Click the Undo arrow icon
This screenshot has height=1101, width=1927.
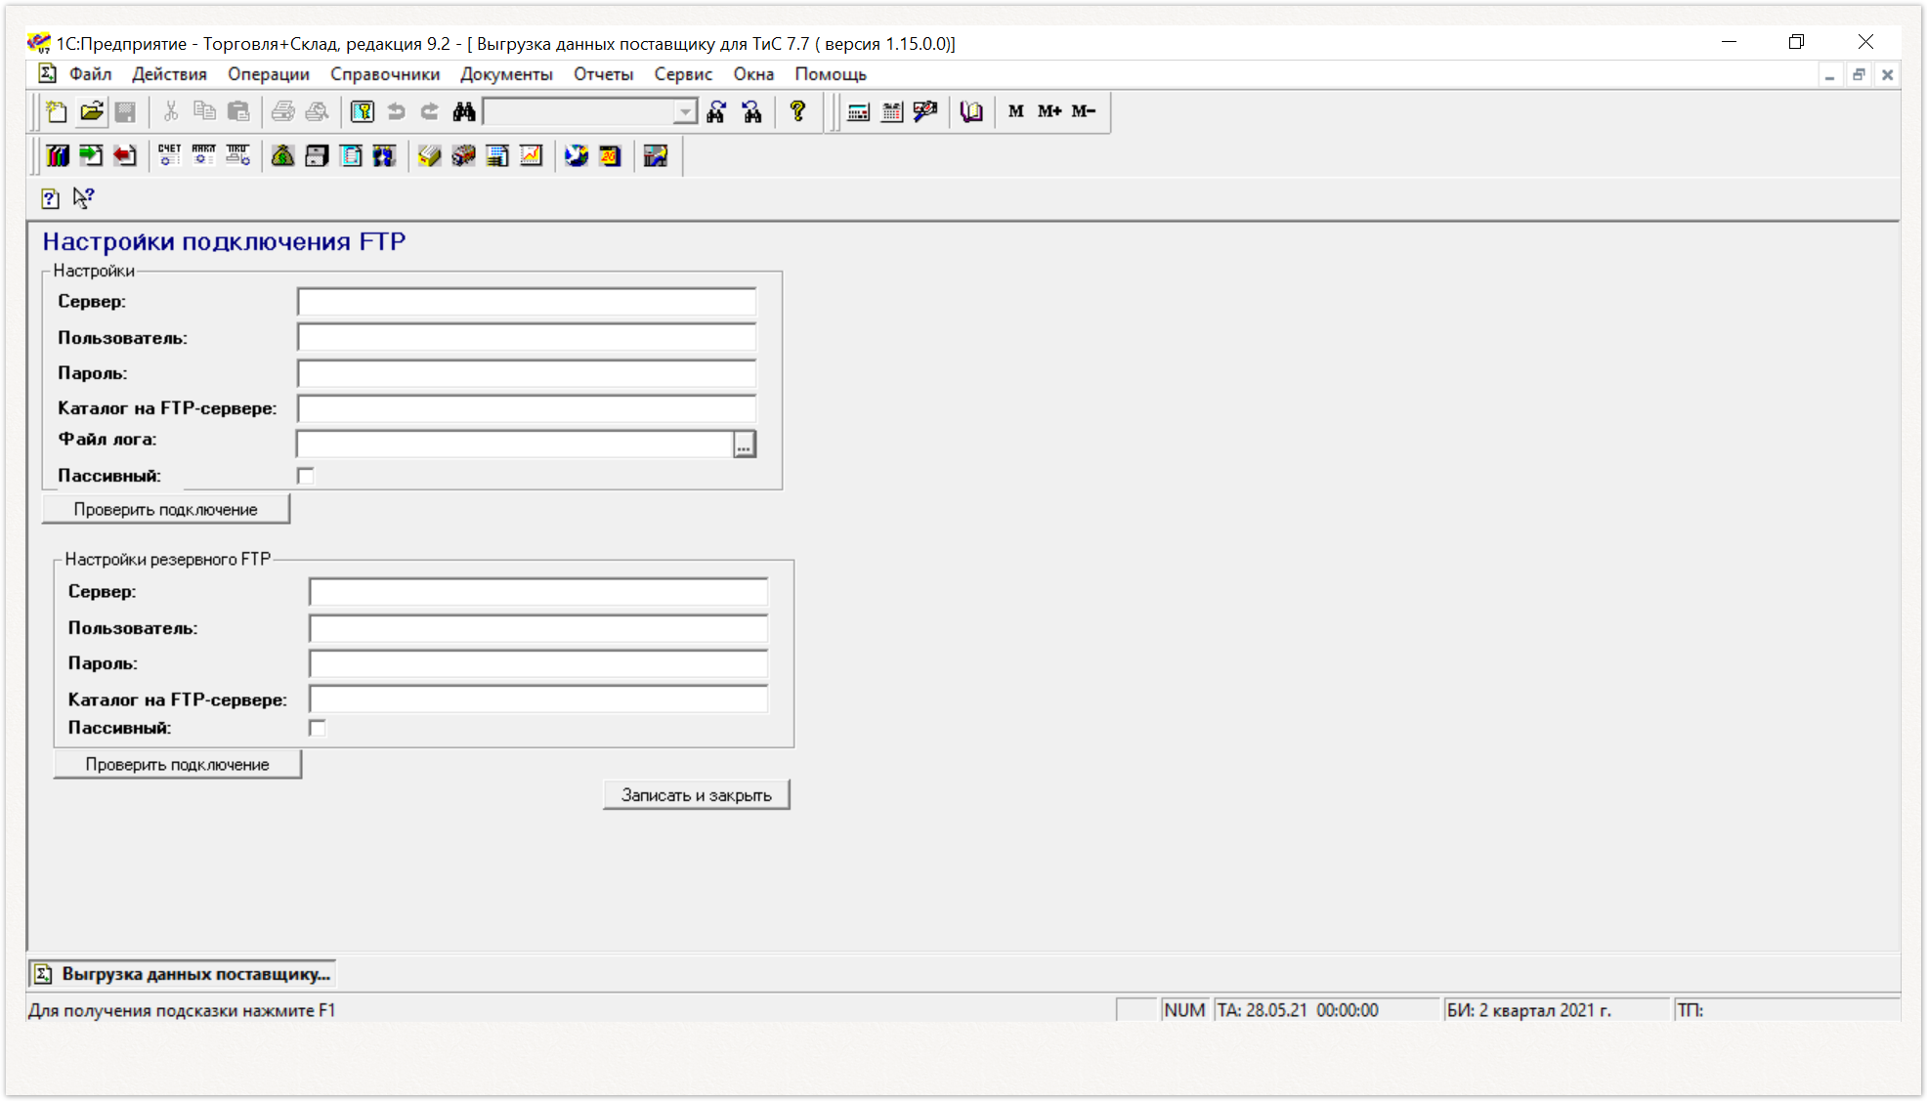[396, 111]
